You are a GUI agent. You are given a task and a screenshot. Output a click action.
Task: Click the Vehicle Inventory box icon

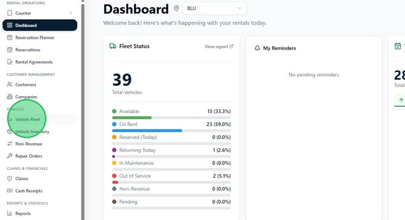point(10,131)
